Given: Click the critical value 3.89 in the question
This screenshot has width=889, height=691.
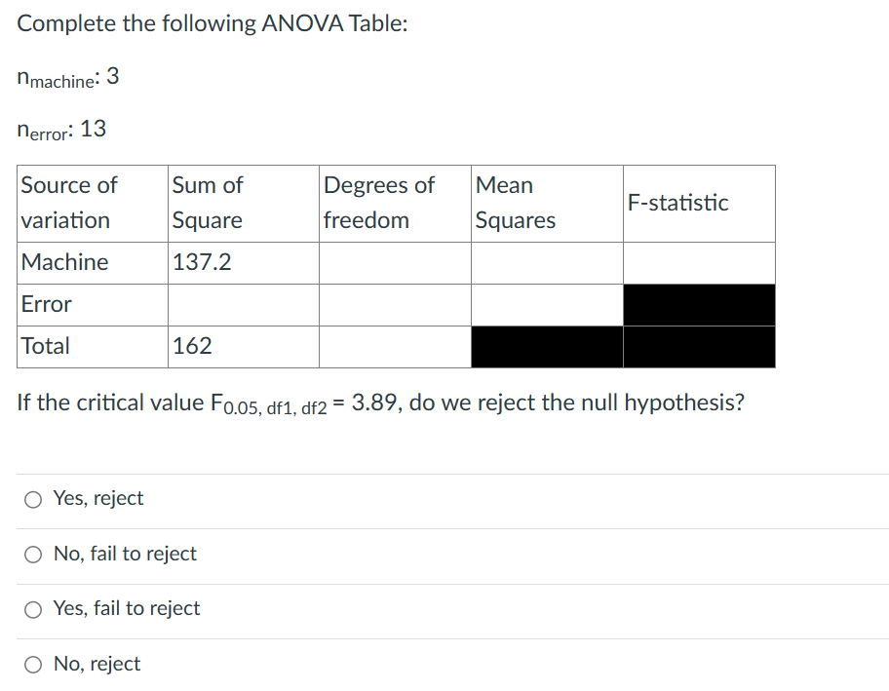Looking at the screenshot, I should (x=373, y=403).
